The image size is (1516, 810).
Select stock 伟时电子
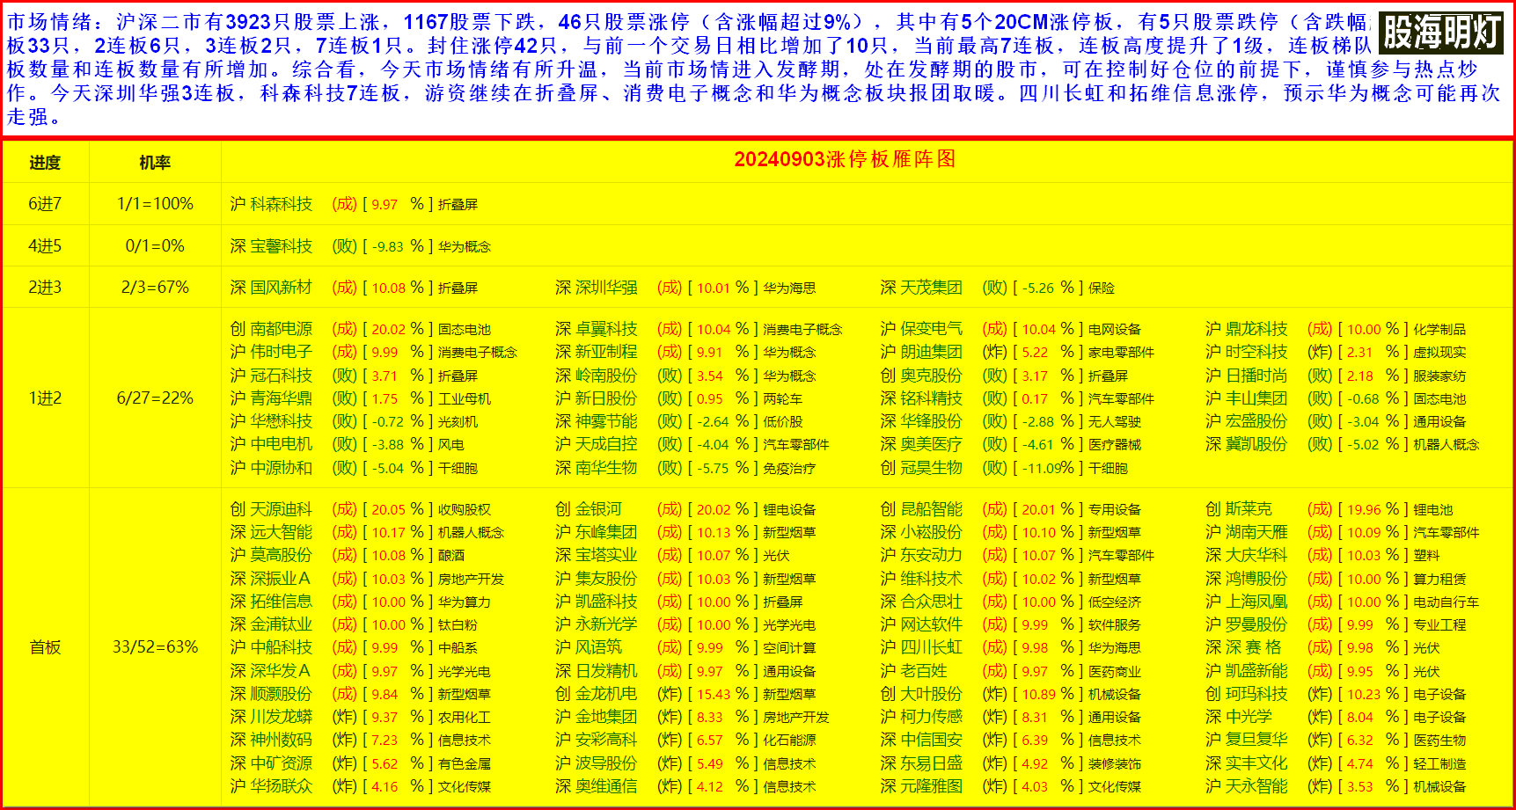pos(281,352)
